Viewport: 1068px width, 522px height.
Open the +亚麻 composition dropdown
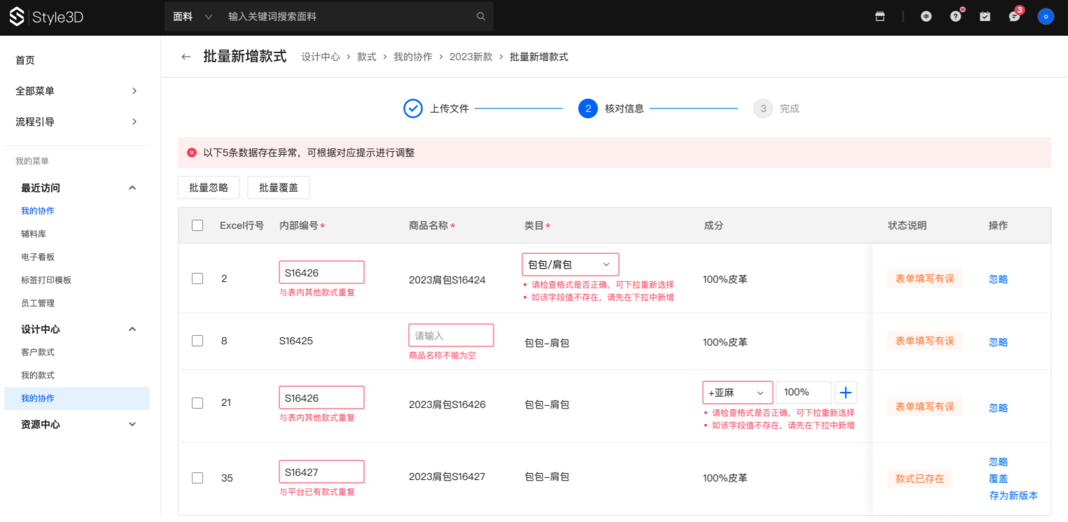[x=737, y=393]
